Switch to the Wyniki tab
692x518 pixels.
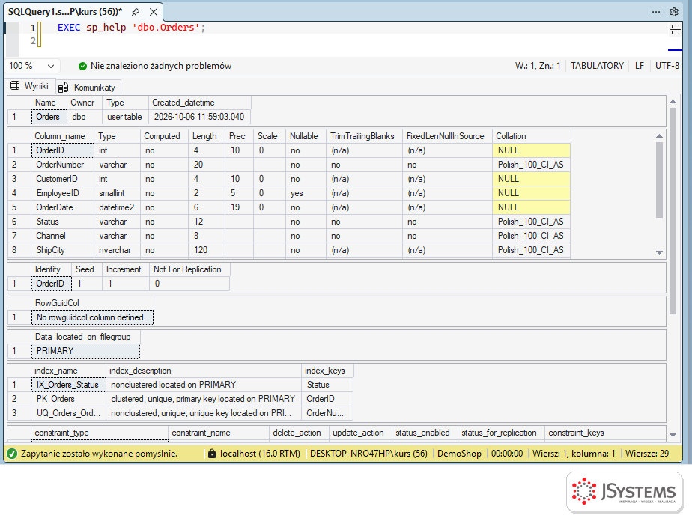pyautogui.click(x=30, y=86)
